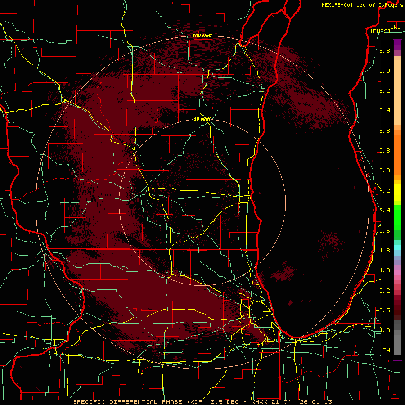Viewport: 405px width, 405px height.
Task: Pick the purple segment of color bar
Action: 397,45
